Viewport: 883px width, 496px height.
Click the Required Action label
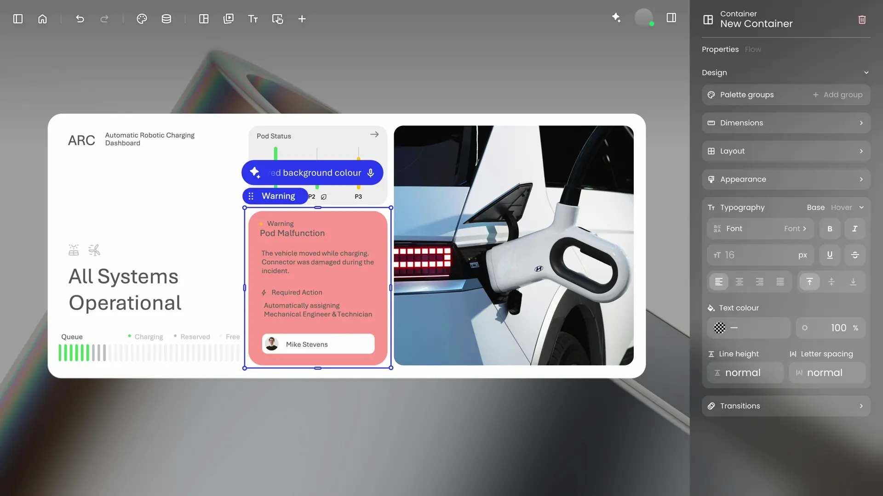point(297,293)
